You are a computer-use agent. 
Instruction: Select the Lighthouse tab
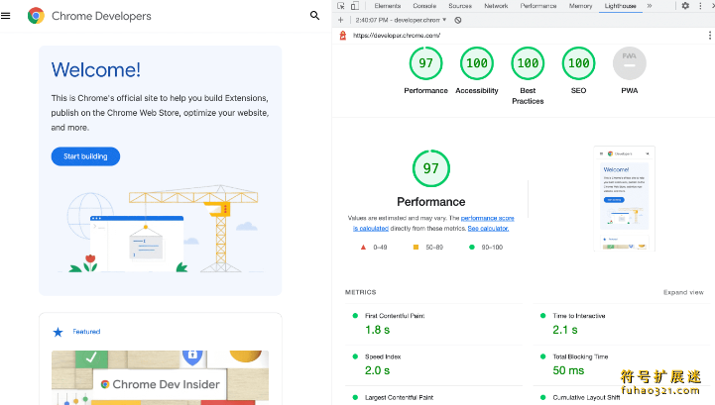pyautogui.click(x=620, y=6)
